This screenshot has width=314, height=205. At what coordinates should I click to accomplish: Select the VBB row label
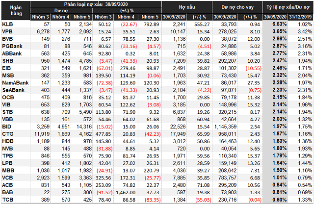(x=7, y=119)
